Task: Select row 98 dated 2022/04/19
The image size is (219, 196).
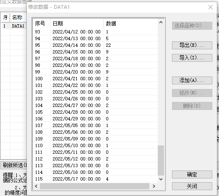Action: coord(95,65)
